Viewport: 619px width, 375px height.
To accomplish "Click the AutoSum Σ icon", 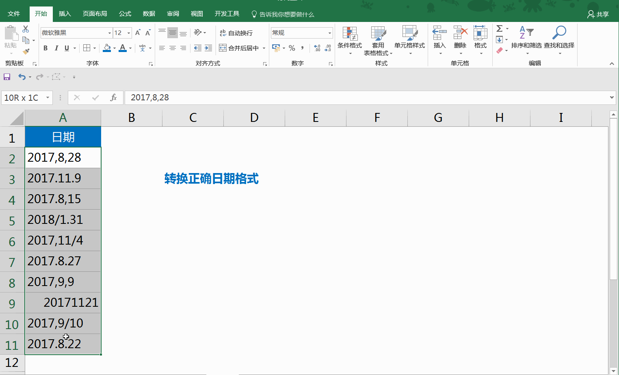I will coord(499,28).
